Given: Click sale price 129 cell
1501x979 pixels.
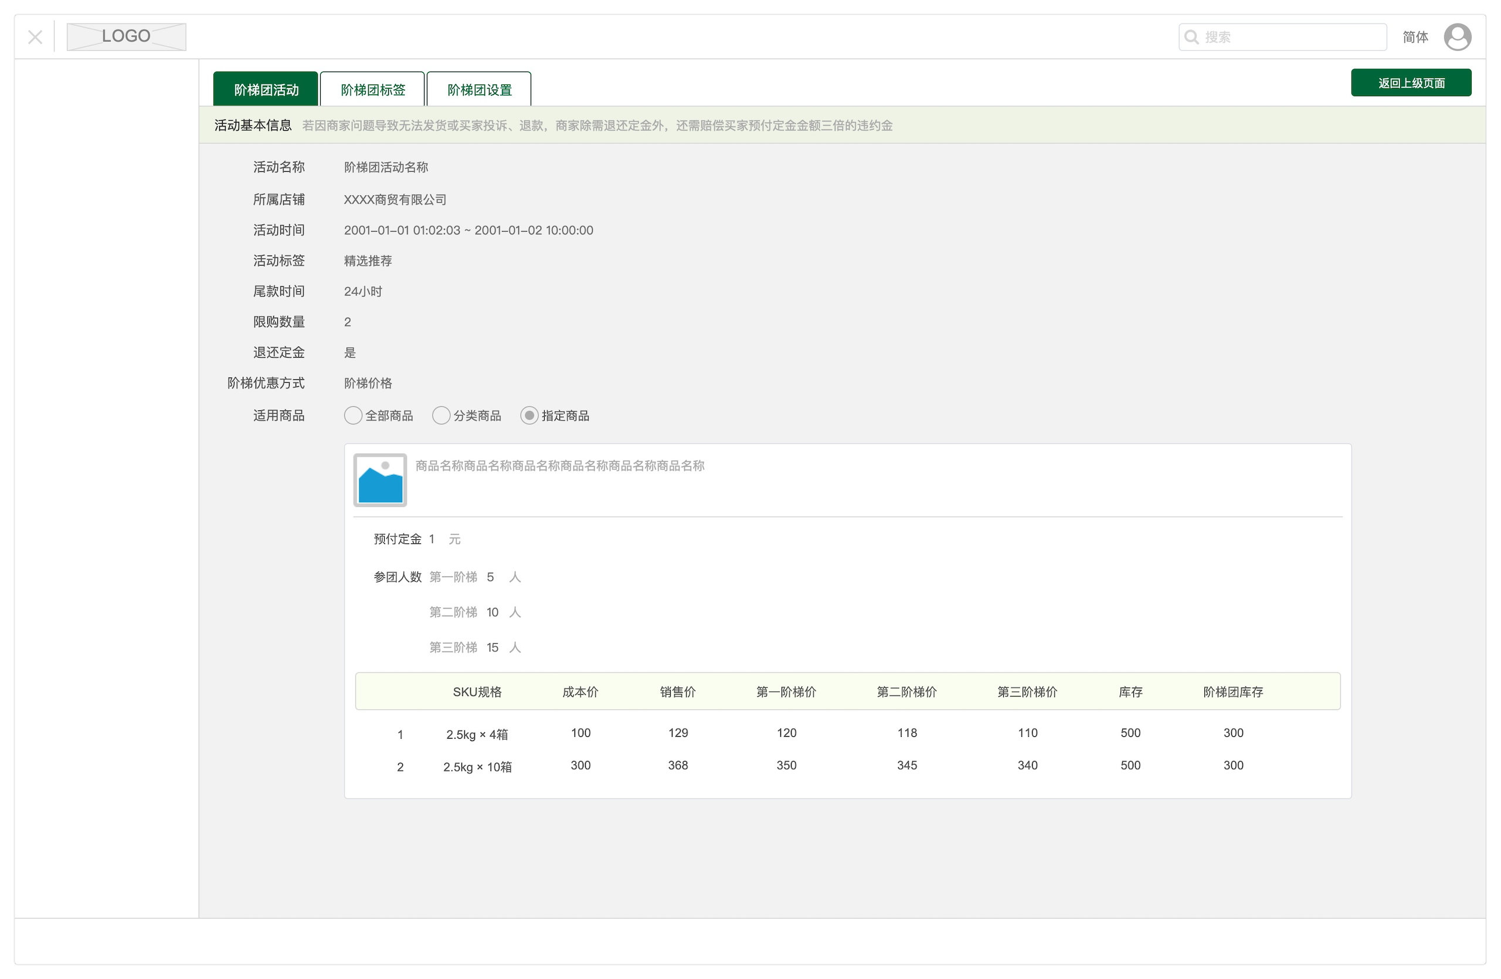Looking at the screenshot, I should (x=678, y=733).
